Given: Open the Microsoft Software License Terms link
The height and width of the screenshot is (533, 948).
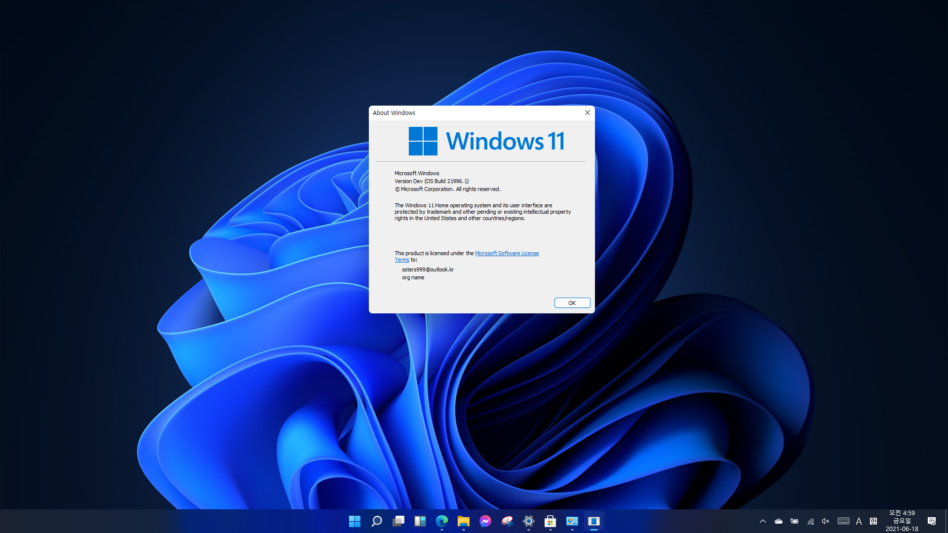Looking at the screenshot, I should coord(507,253).
